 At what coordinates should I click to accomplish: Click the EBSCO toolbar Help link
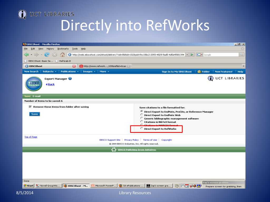240,72
